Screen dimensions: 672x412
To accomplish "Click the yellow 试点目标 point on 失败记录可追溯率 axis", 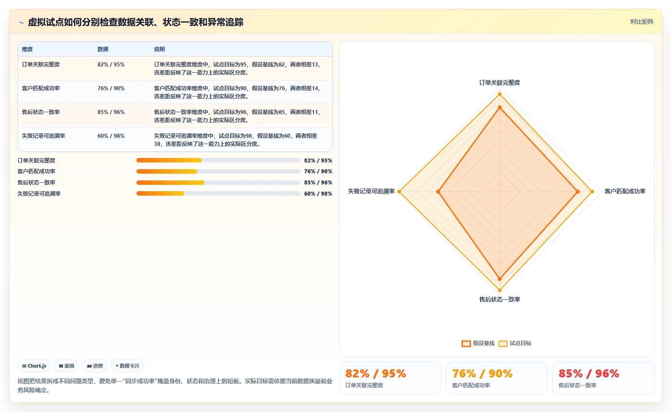I will point(399,192).
